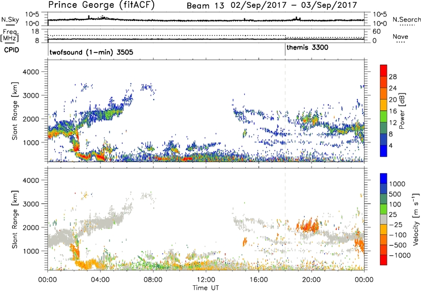This screenshot has width=421, height=291.
Task: Click the '04:00' time axis tick label
Action: coord(100,280)
